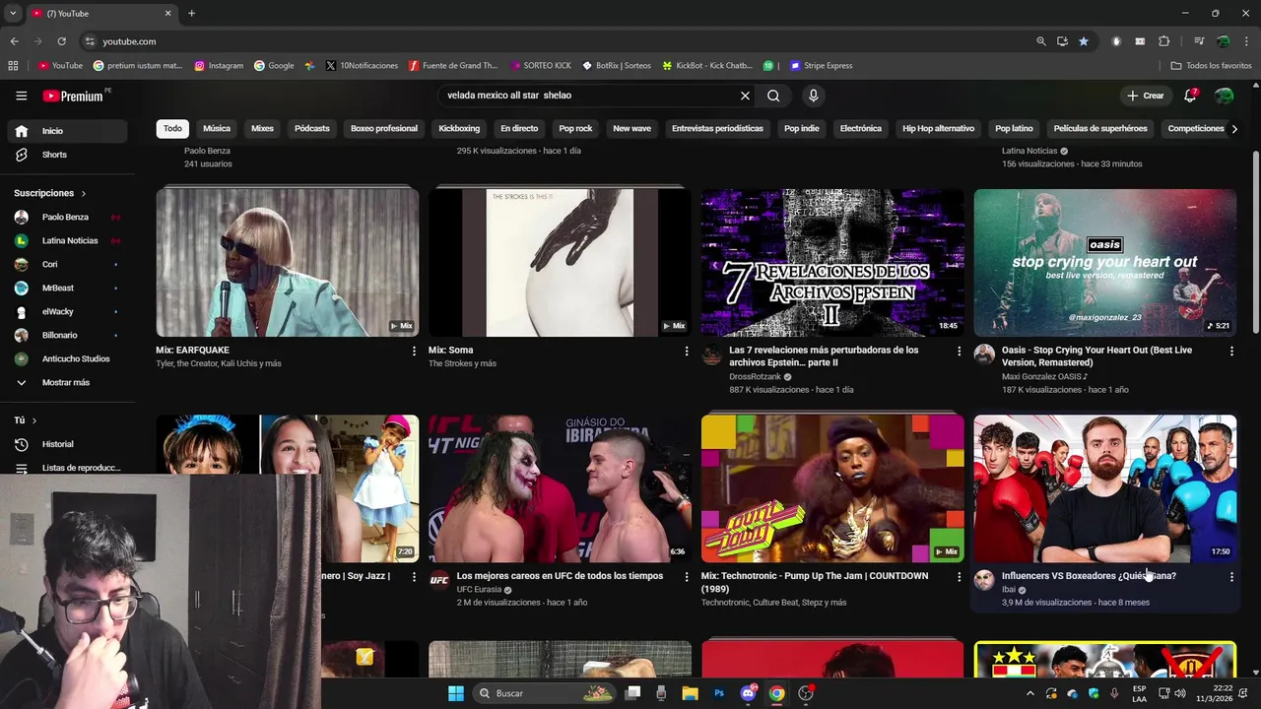Play Influencers VS Boxeadores thumbnail
This screenshot has width=1261, height=709.
tap(1105, 488)
